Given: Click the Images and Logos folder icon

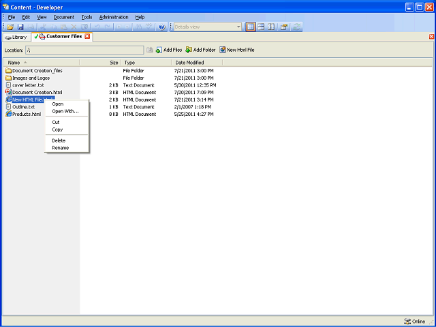Looking at the screenshot, I should pyautogui.click(x=9, y=78).
